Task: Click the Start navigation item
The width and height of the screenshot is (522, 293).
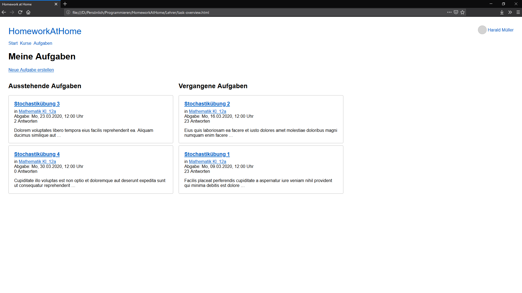Action: coord(13,43)
